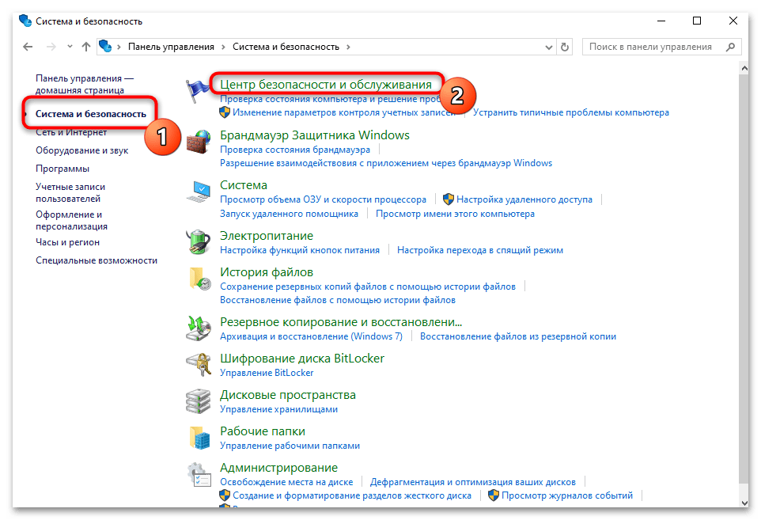
Task: Click shield icon by 'Настройка удаленного доступа'
Action: coord(449,199)
